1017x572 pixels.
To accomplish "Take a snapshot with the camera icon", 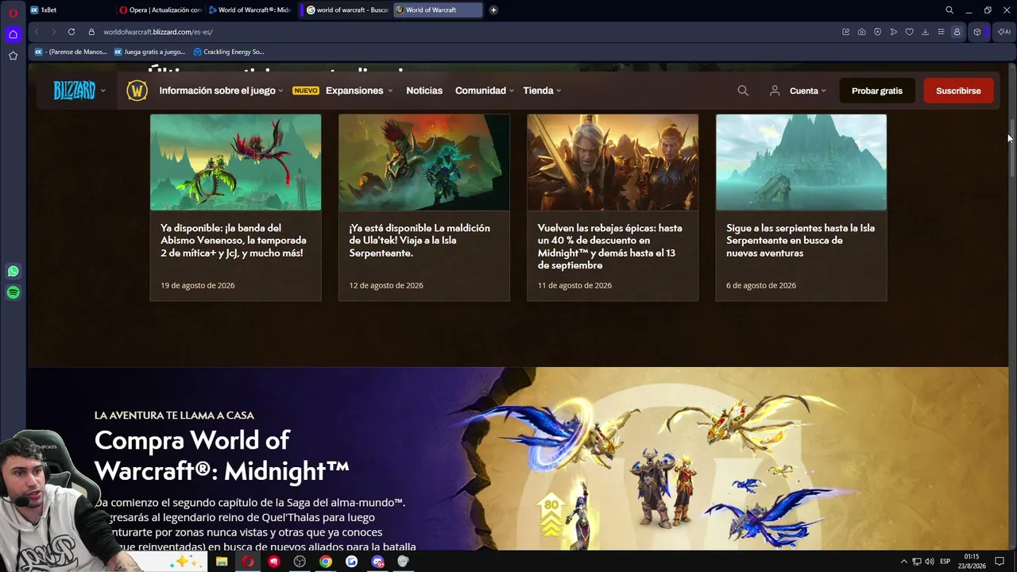I will [862, 32].
